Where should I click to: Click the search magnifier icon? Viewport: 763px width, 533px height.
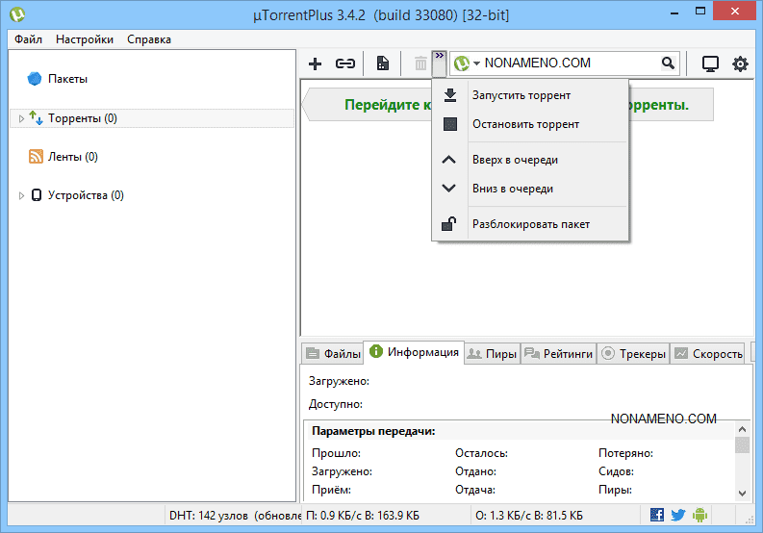(668, 63)
